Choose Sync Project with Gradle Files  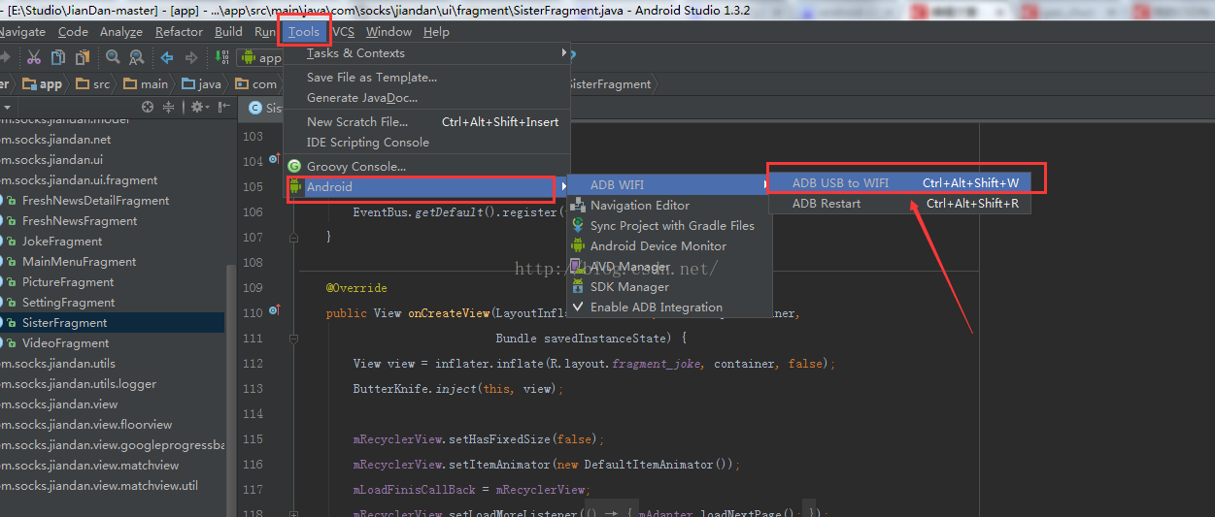click(668, 226)
